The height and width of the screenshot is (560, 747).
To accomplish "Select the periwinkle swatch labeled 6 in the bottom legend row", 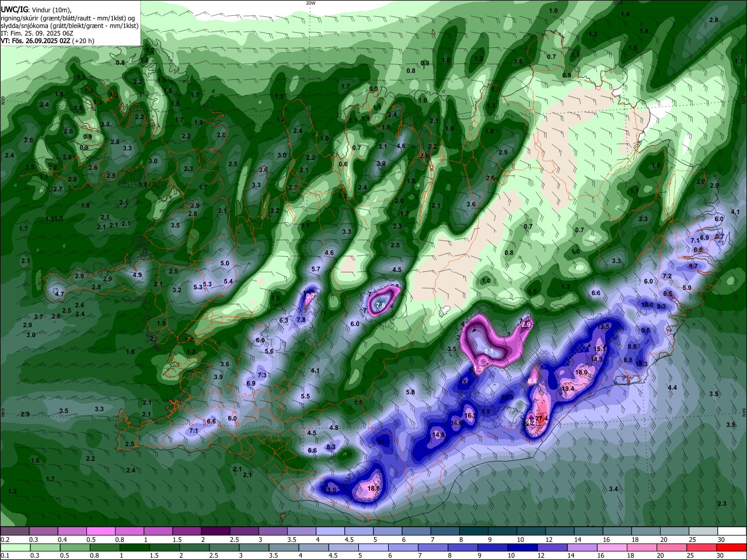I will 403,548.
